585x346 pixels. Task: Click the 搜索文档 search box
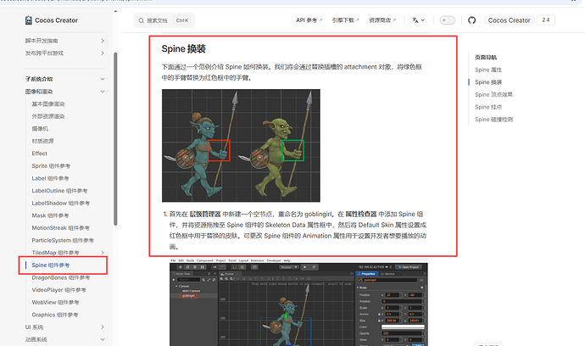pos(164,20)
